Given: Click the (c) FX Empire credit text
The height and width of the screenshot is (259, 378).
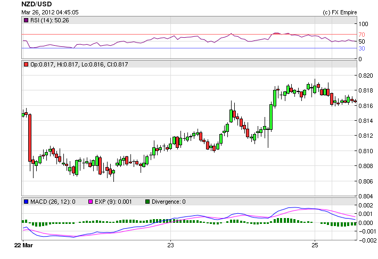Looking at the screenshot, I should (340, 12).
